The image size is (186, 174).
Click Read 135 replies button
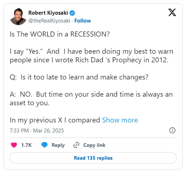(x=93, y=158)
